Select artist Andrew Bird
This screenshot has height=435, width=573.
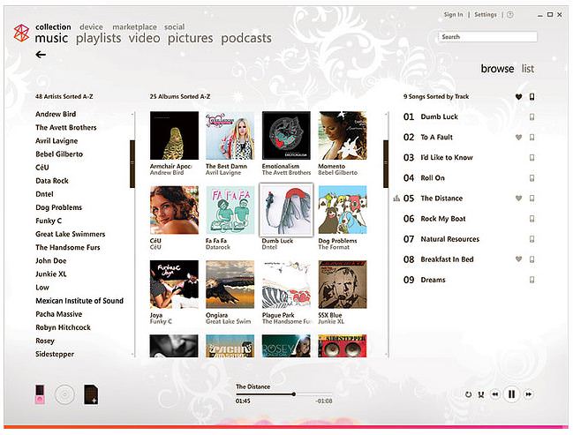click(56, 114)
